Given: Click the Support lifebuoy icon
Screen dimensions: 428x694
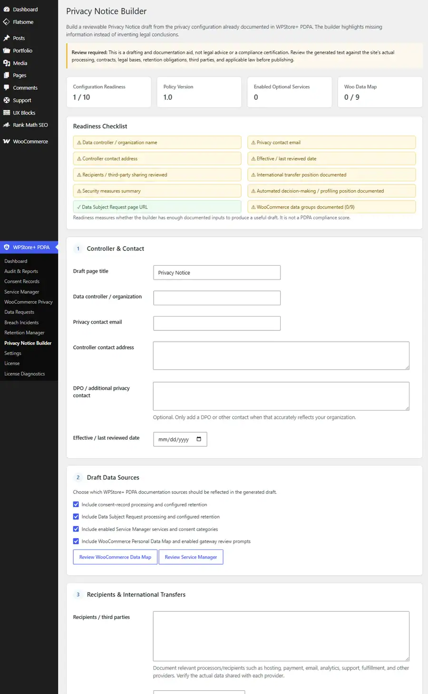Looking at the screenshot, I should pyautogui.click(x=7, y=100).
